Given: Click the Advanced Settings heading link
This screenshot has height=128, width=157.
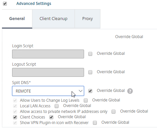Looking at the screenshot, I should pos(34,4).
